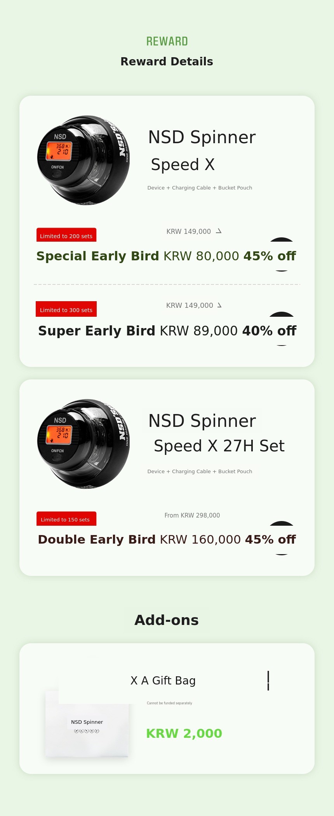Click the 'Limited to 300 sets' badge

click(x=66, y=309)
